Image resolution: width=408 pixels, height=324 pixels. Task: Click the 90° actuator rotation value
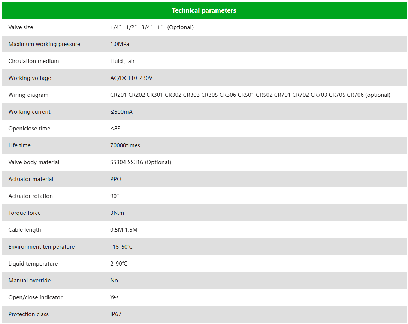(x=114, y=196)
